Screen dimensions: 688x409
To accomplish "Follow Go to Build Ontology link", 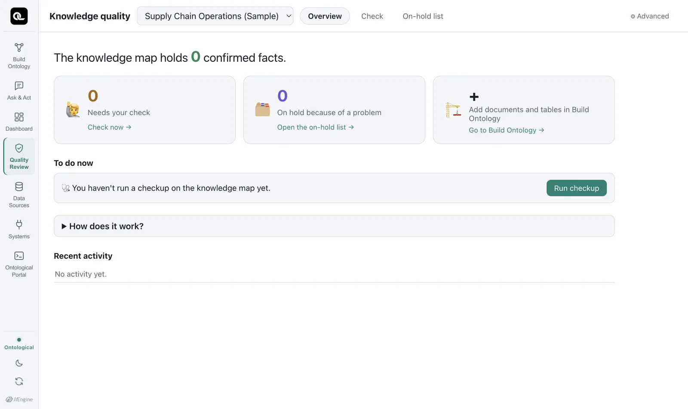I will [506, 130].
